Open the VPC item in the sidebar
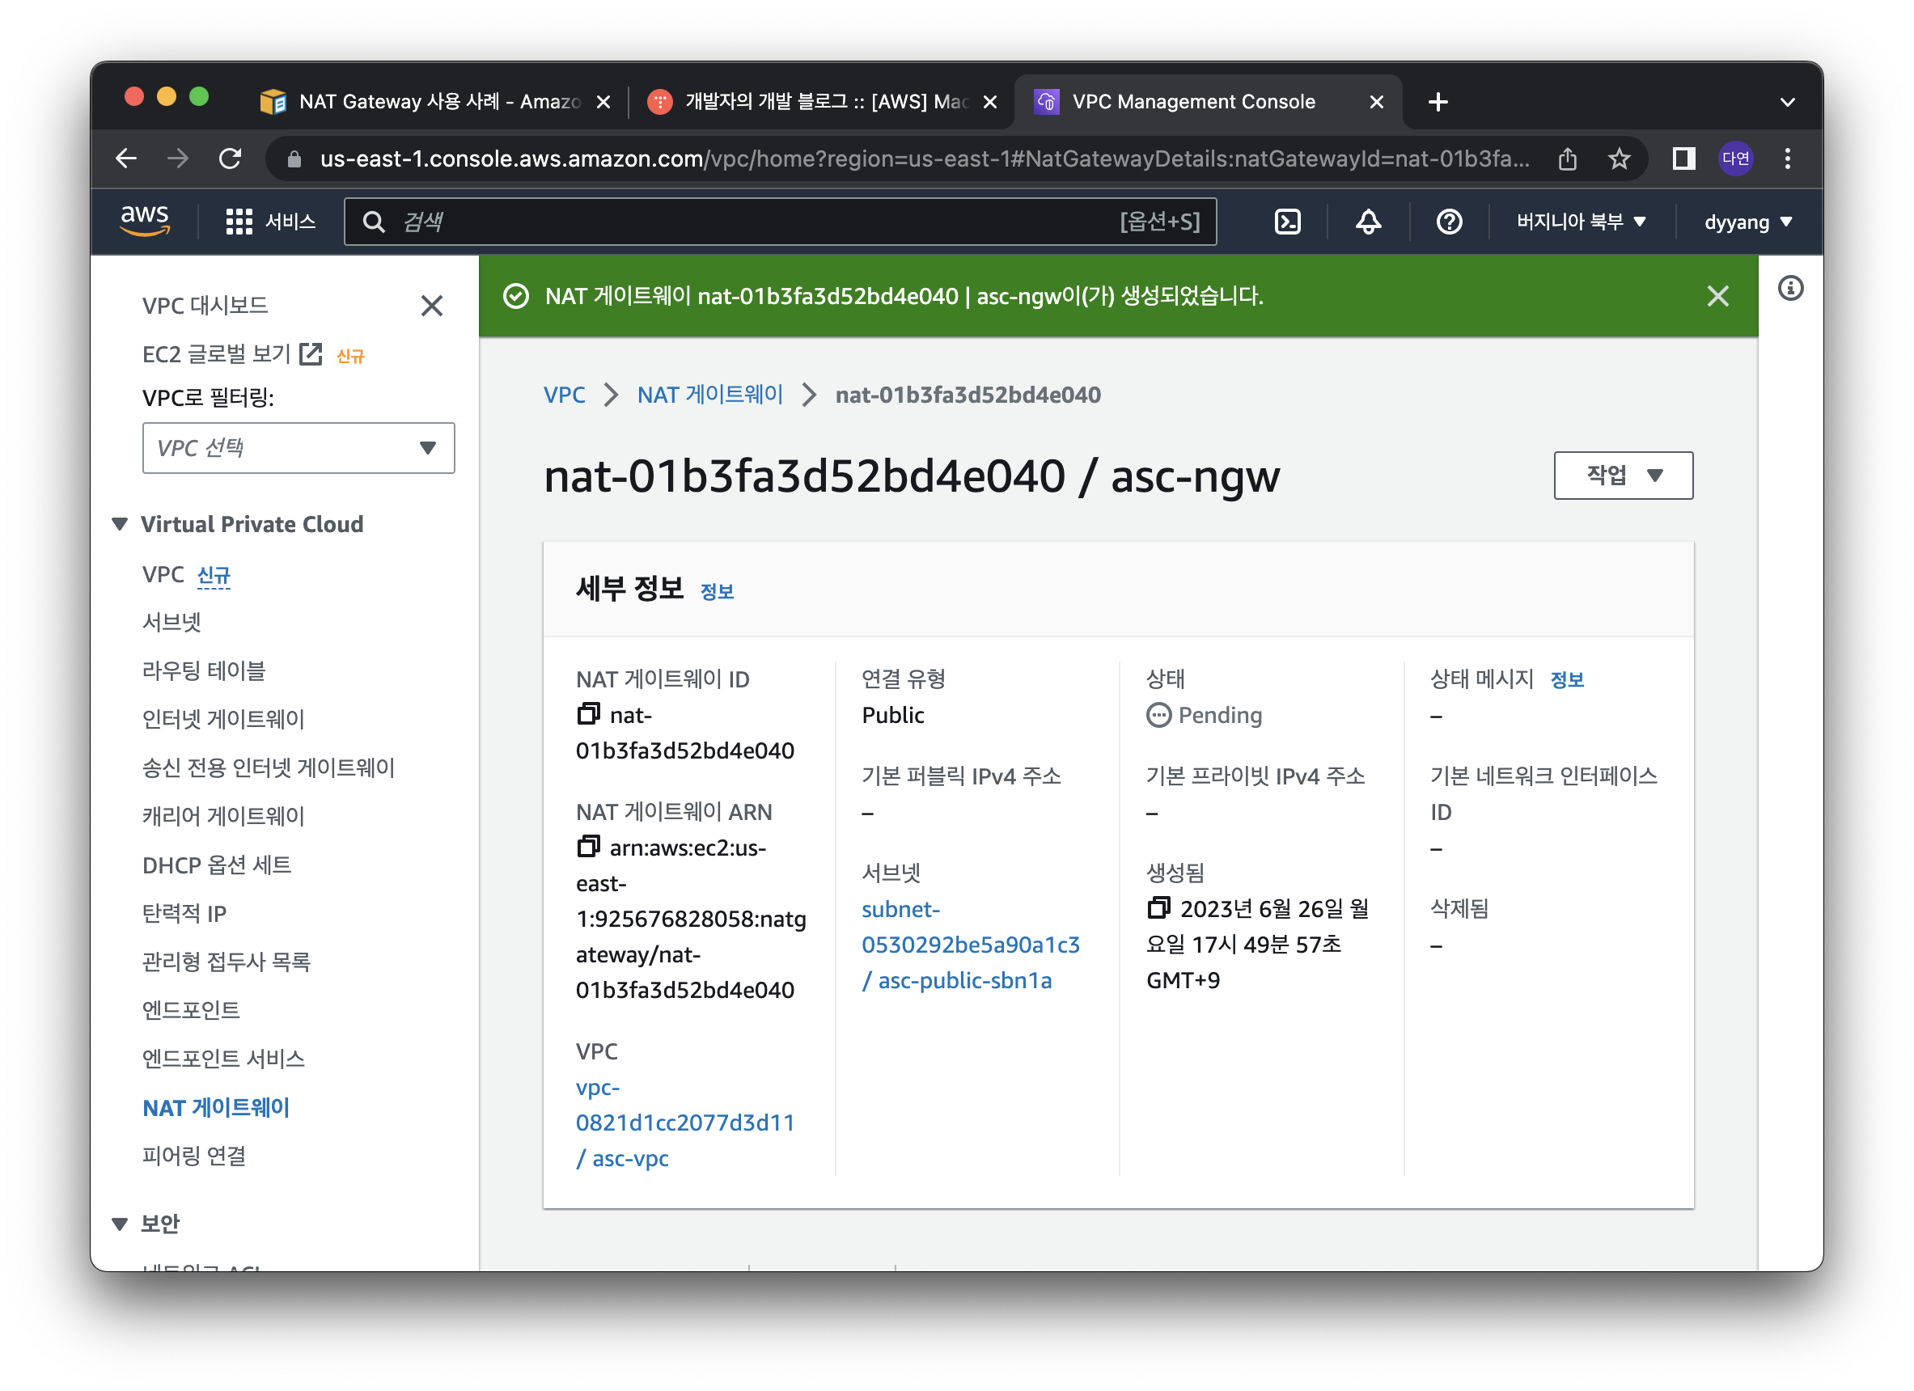This screenshot has width=1914, height=1391. 163,574
